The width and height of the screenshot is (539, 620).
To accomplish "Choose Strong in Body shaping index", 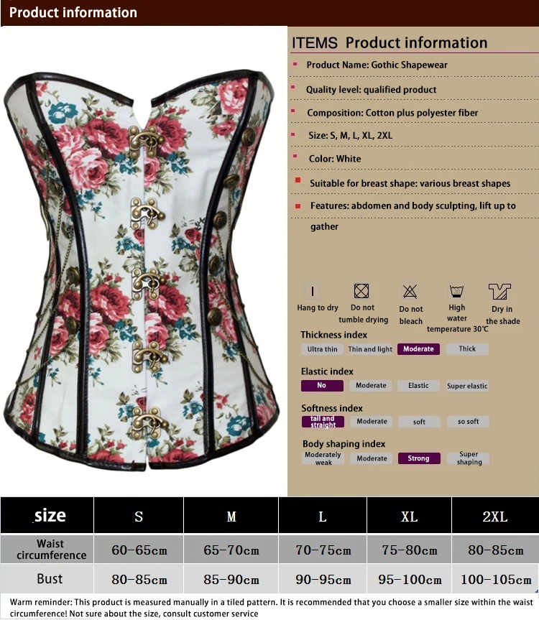I will tap(419, 458).
